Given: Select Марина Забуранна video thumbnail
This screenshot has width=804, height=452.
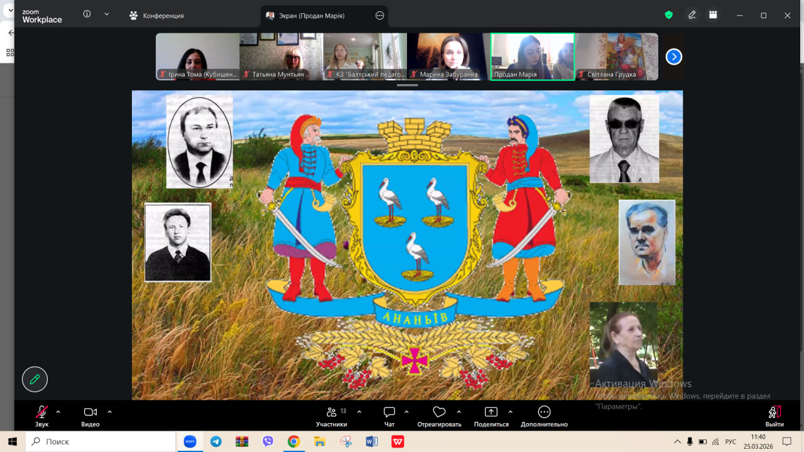Looking at the screenshot, I should pyautogui.click(x=448, y=56).
